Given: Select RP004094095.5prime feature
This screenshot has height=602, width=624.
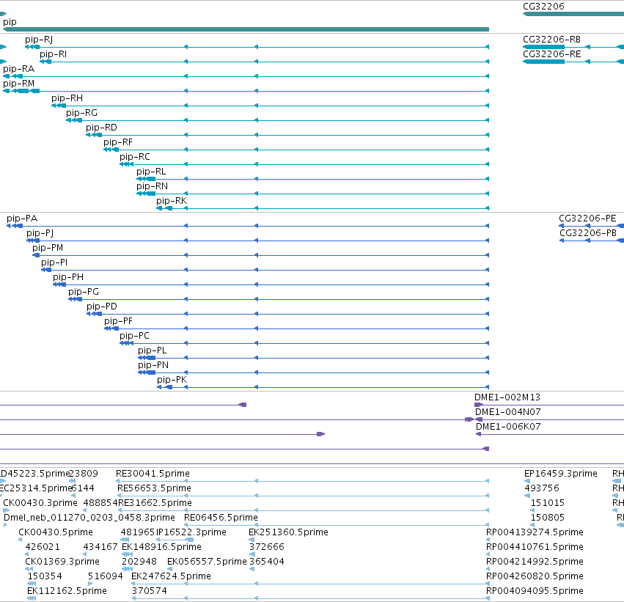Looking at the screenshot, I should (x=535, y=591).
